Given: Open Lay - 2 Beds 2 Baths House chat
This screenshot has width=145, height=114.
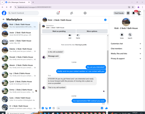Looking at the screenshot, I should [x=19, y=75].
